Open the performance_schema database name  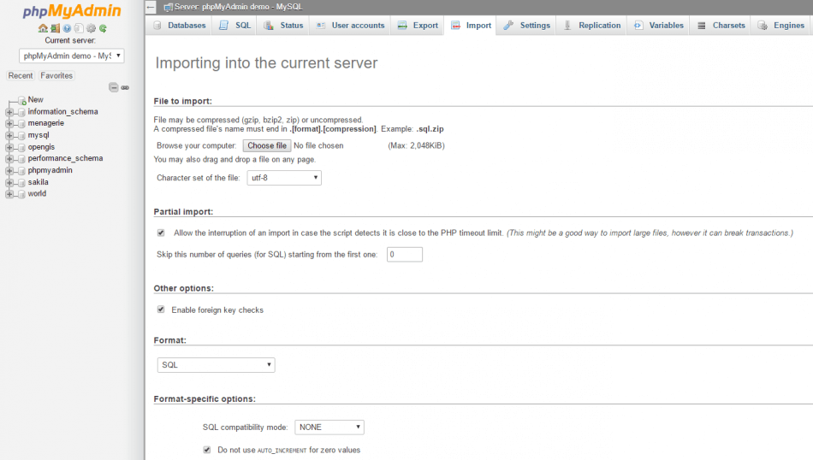pos(65,158)
